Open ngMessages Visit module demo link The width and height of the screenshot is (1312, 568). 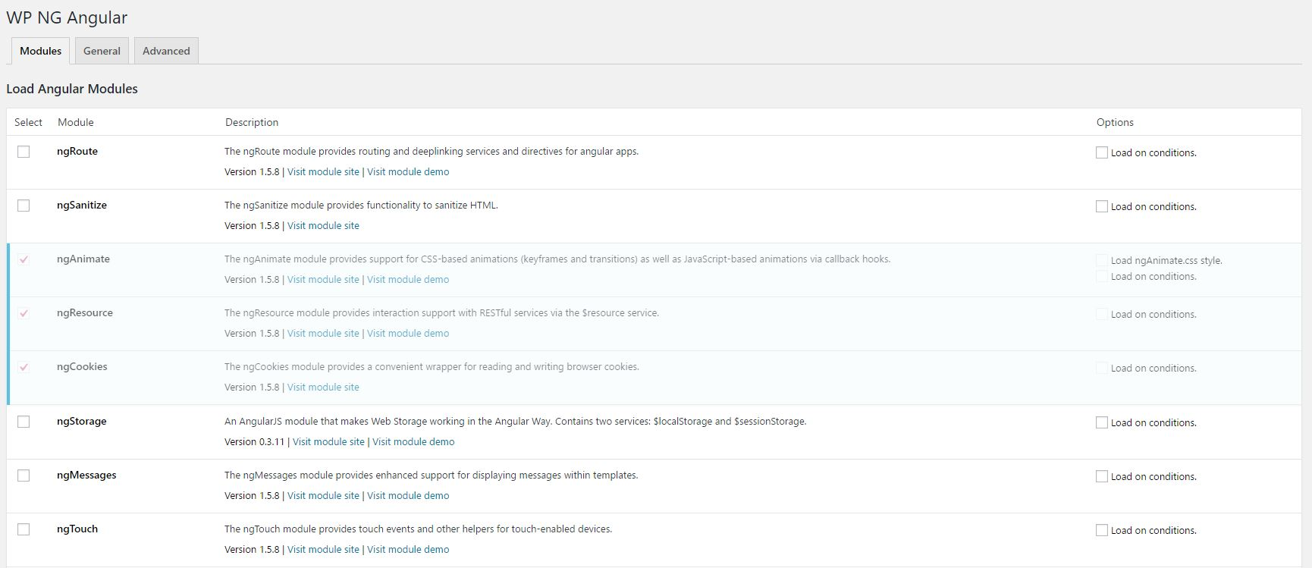(x=408, y=496)
